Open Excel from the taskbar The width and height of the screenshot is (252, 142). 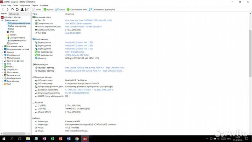(52, 138)
